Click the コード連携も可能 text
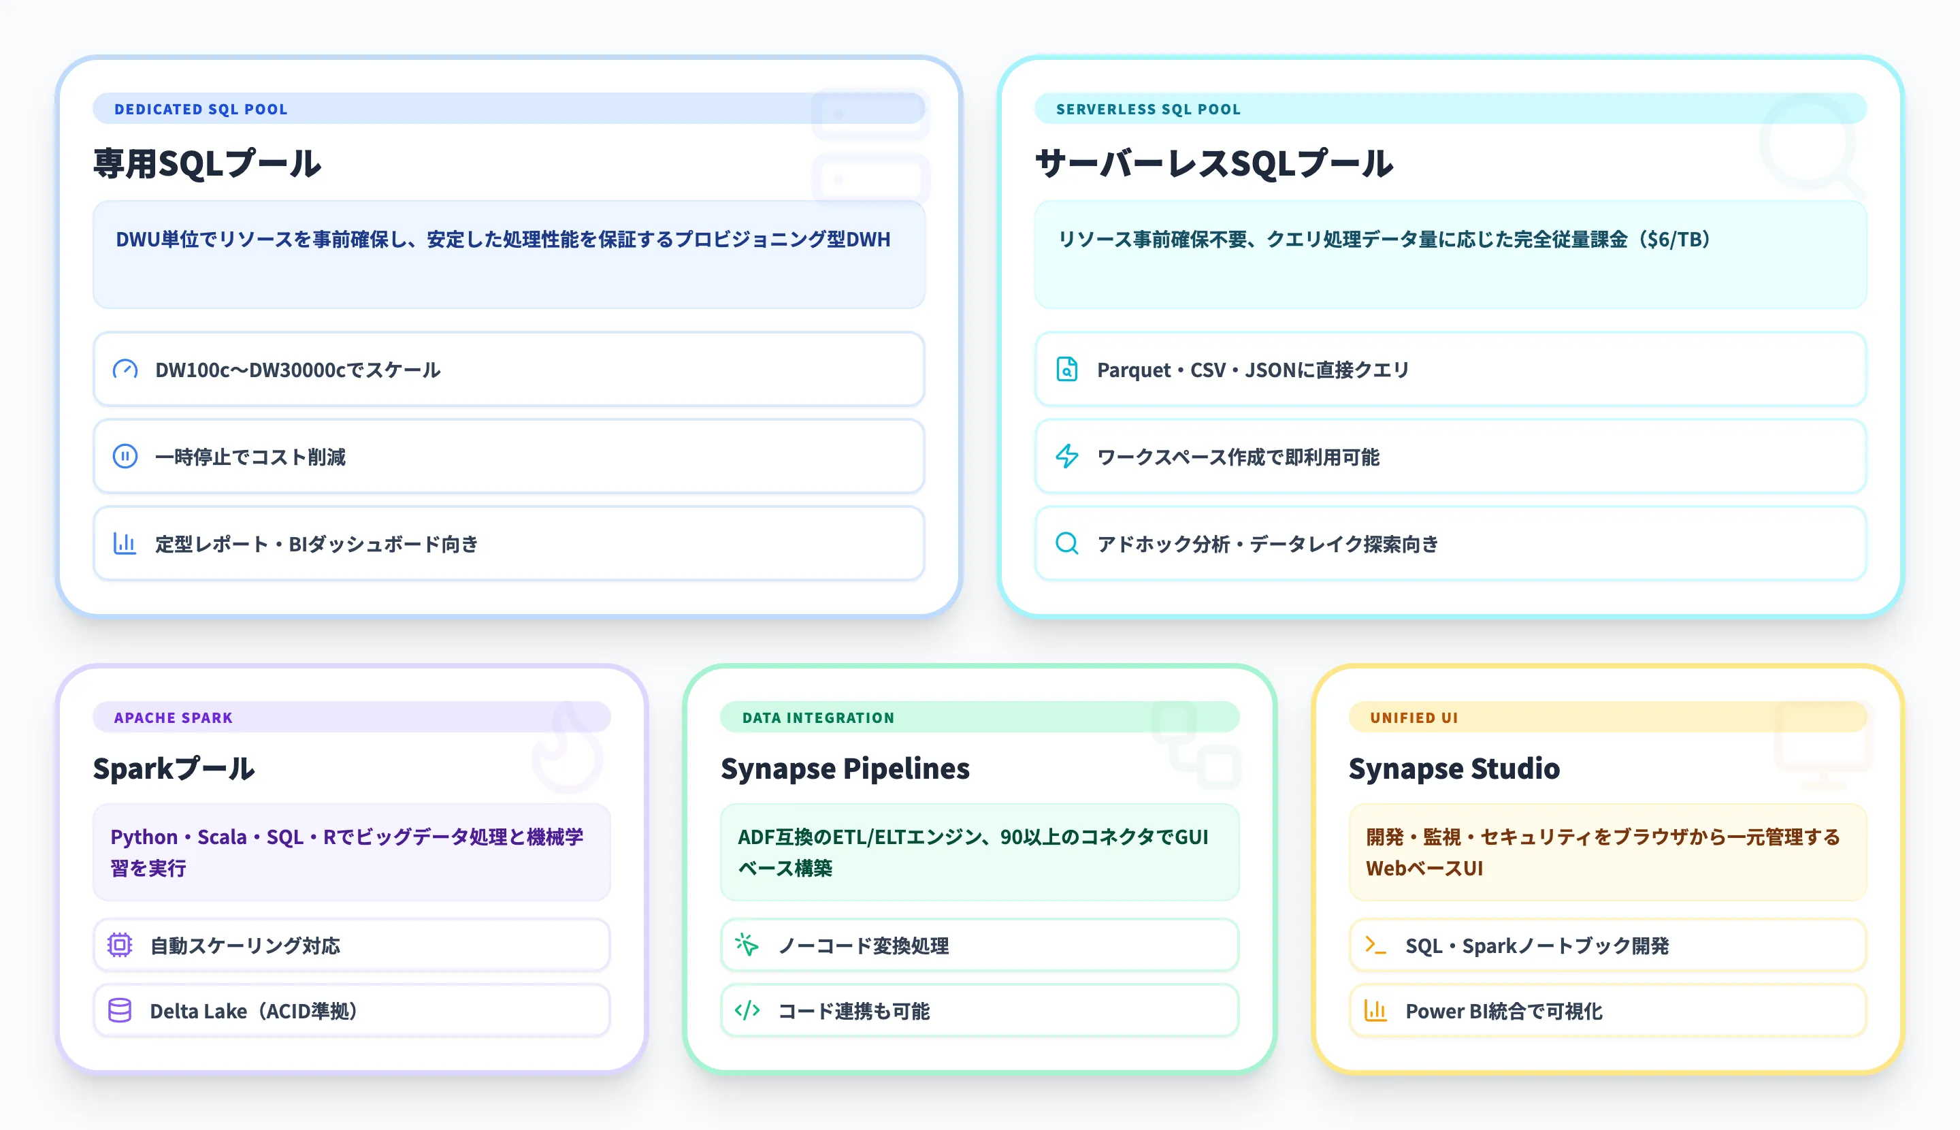The height and width of the screenshot is (1130, 1960). 853,1012
